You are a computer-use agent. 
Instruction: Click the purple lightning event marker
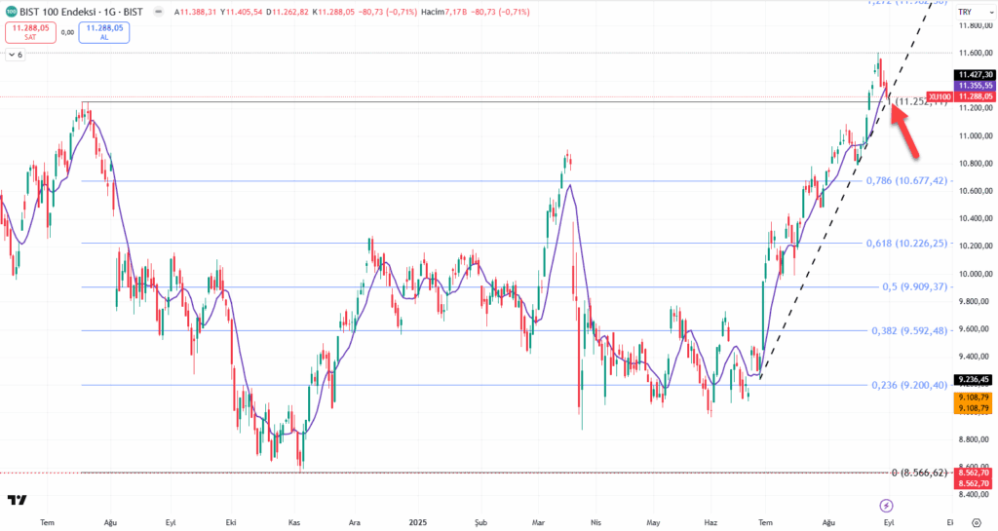click(x=886, y=505)
